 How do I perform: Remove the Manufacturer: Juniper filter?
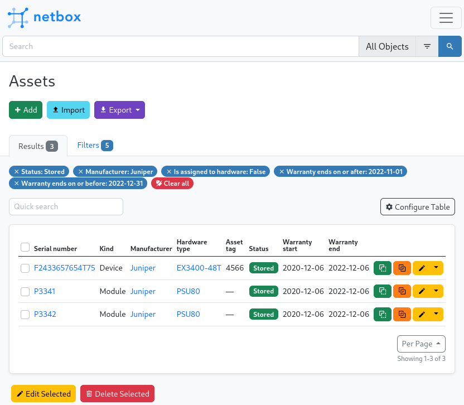[80, 172]
